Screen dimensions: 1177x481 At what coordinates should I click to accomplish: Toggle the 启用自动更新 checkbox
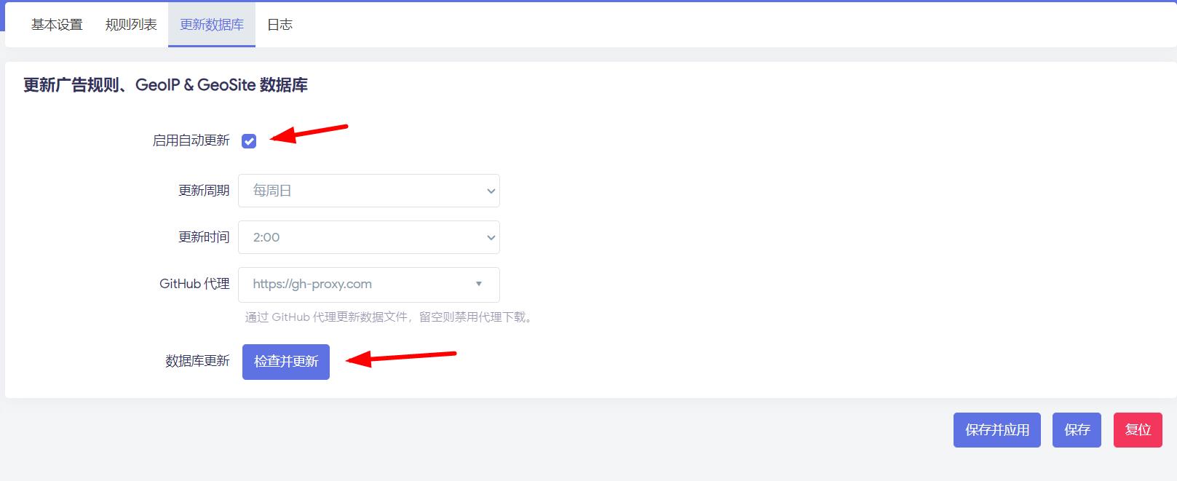[x=249, y=141]
